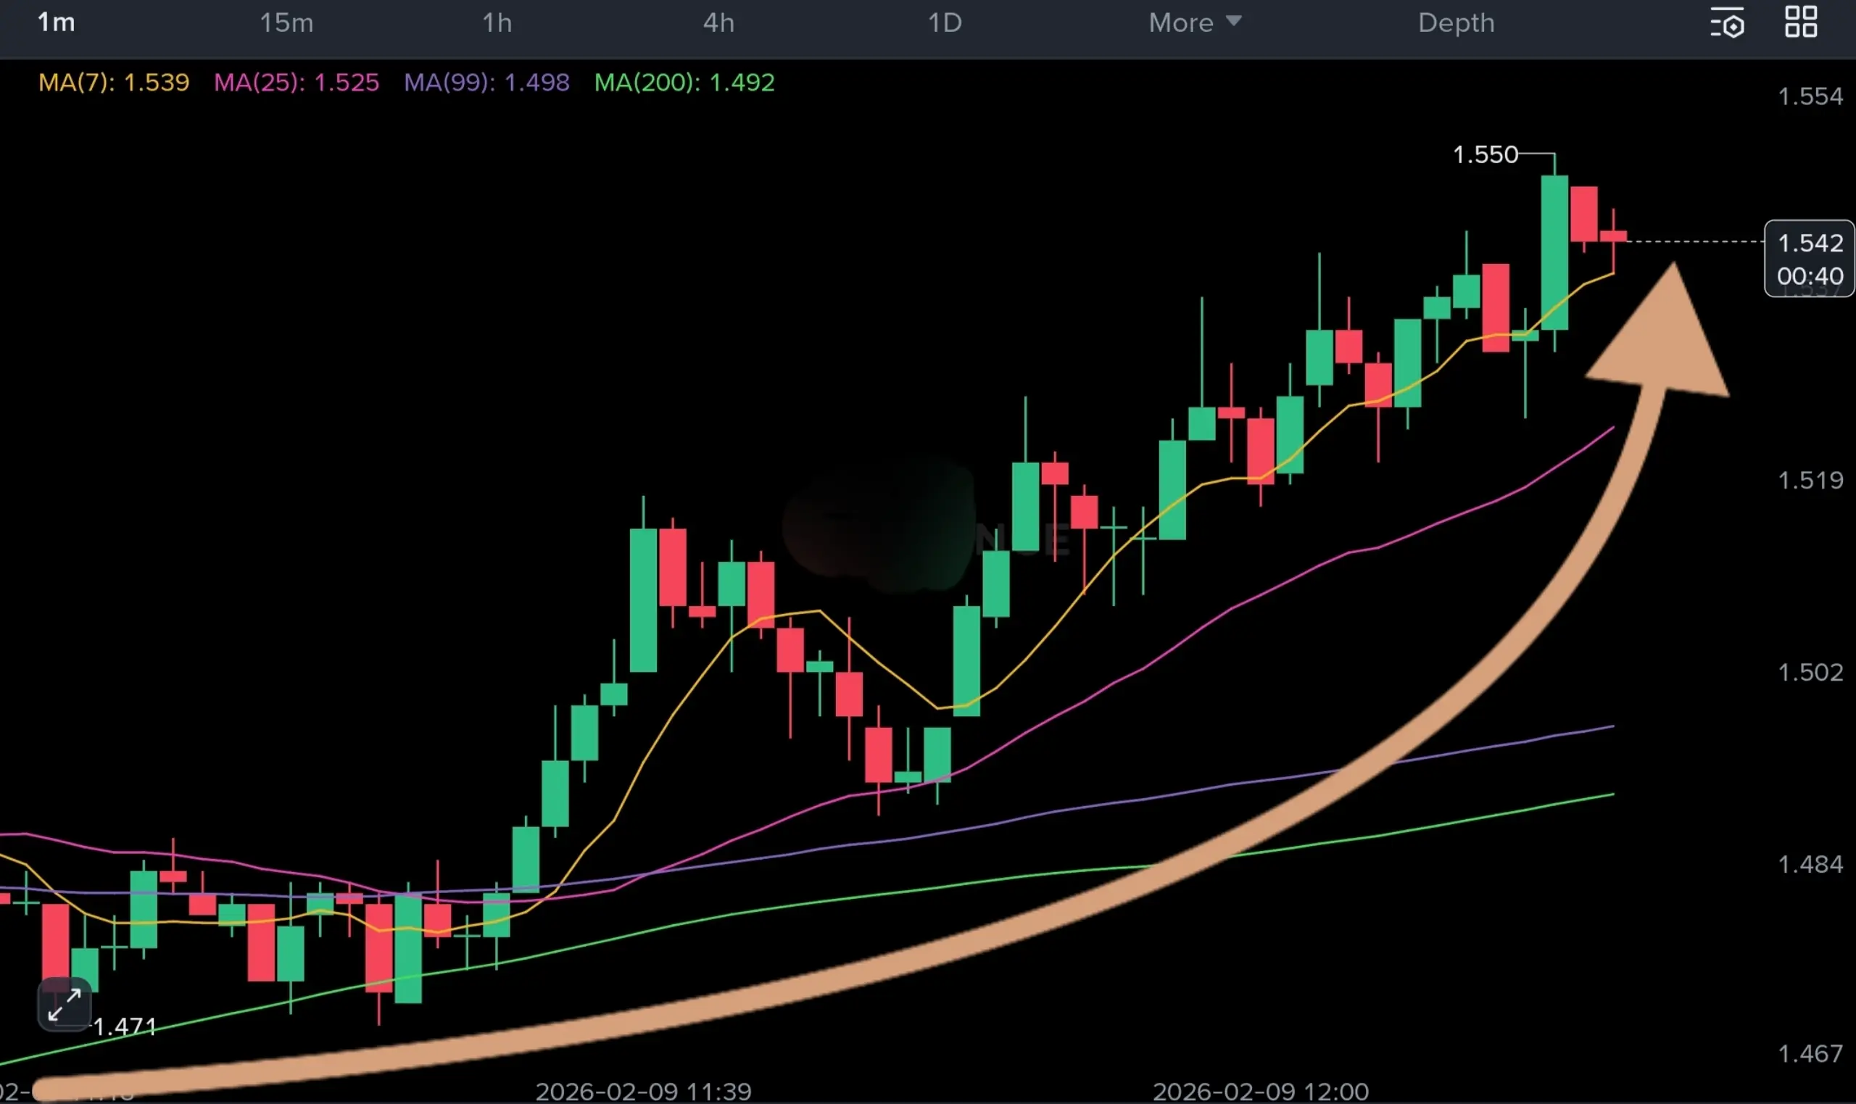The image size is (1856, 1104).
Task: Switch to the 15m timeframe
Action: click(286, 23)
